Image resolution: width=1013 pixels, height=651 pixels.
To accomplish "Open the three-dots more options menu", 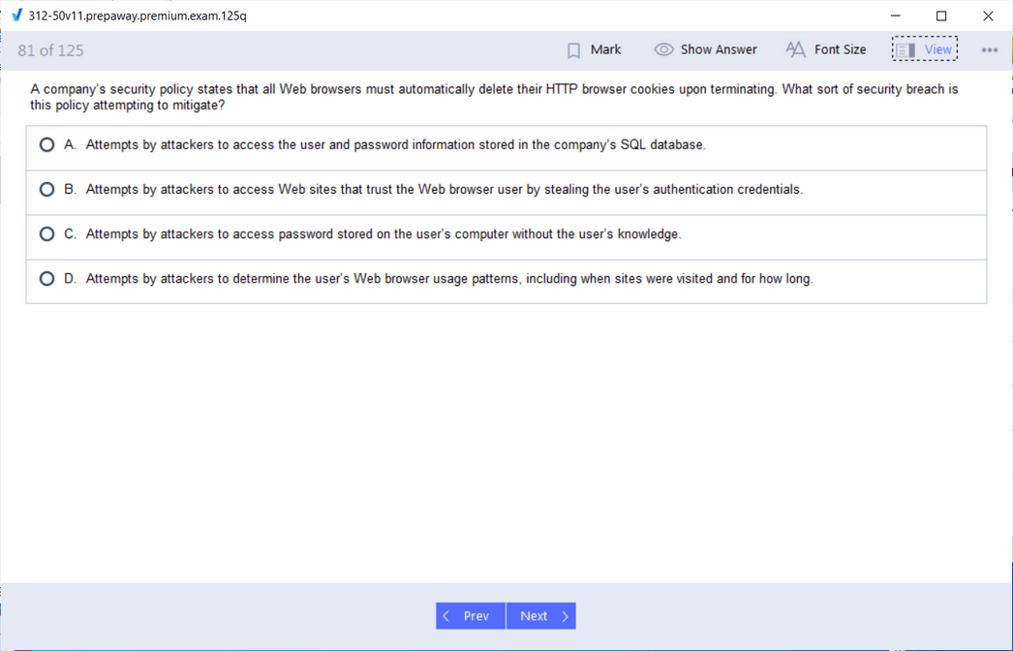I will (x=989, y=49).
